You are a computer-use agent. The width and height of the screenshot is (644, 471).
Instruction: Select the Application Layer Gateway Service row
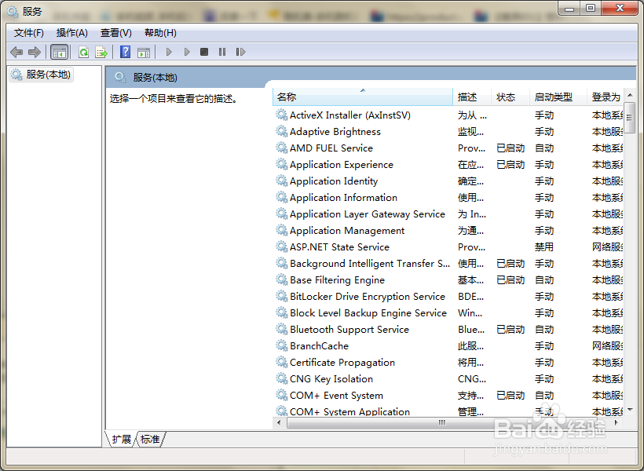coord(448,214)
